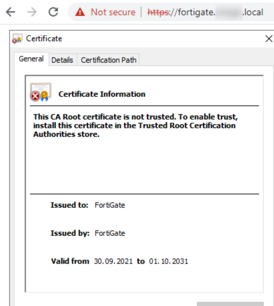Click the Certificate Information heading

click(102, 94)
